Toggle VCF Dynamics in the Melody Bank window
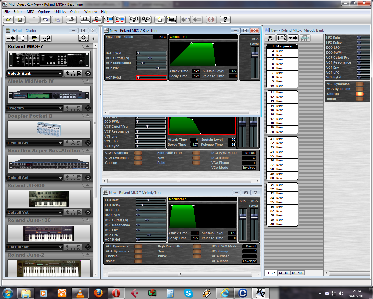 click(x=360, y=84)
